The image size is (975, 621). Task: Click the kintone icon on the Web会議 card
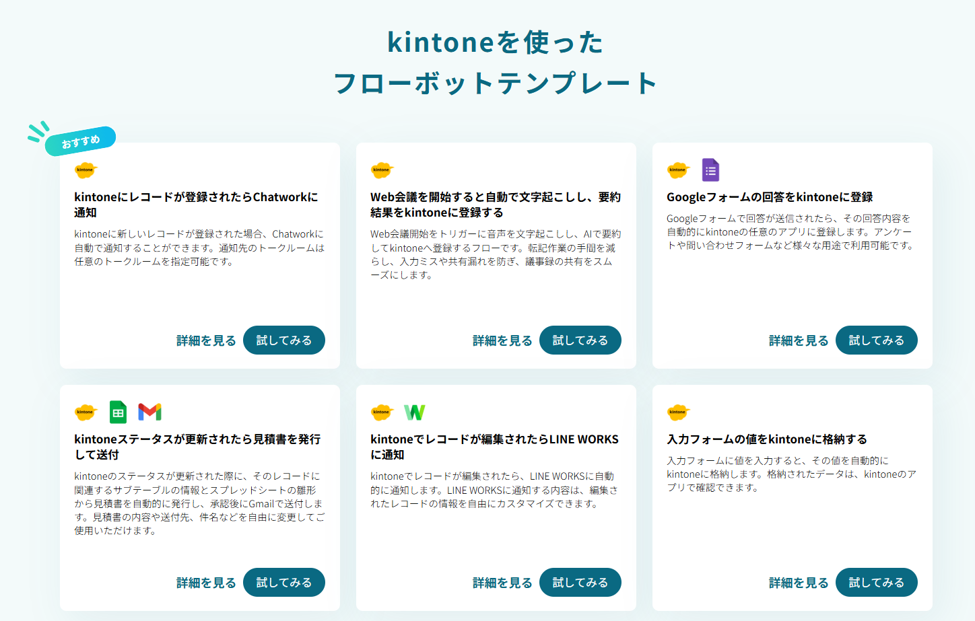point(382,170)
